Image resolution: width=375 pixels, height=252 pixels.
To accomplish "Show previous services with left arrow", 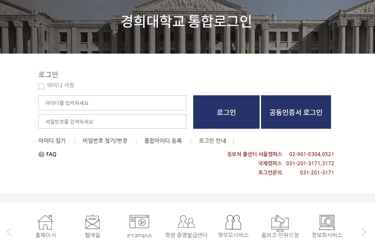I will 9,232.
